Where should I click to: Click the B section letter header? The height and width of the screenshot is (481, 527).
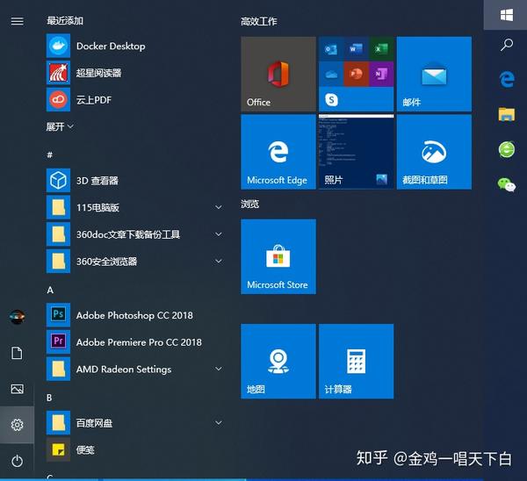tap(49, 398)
